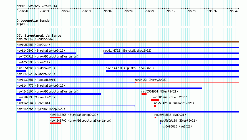Viewport: 247px width, 140px height.
Task: Open the nsv1139651 (Alsmadi2014) label
Action: (x=37, y=80)
